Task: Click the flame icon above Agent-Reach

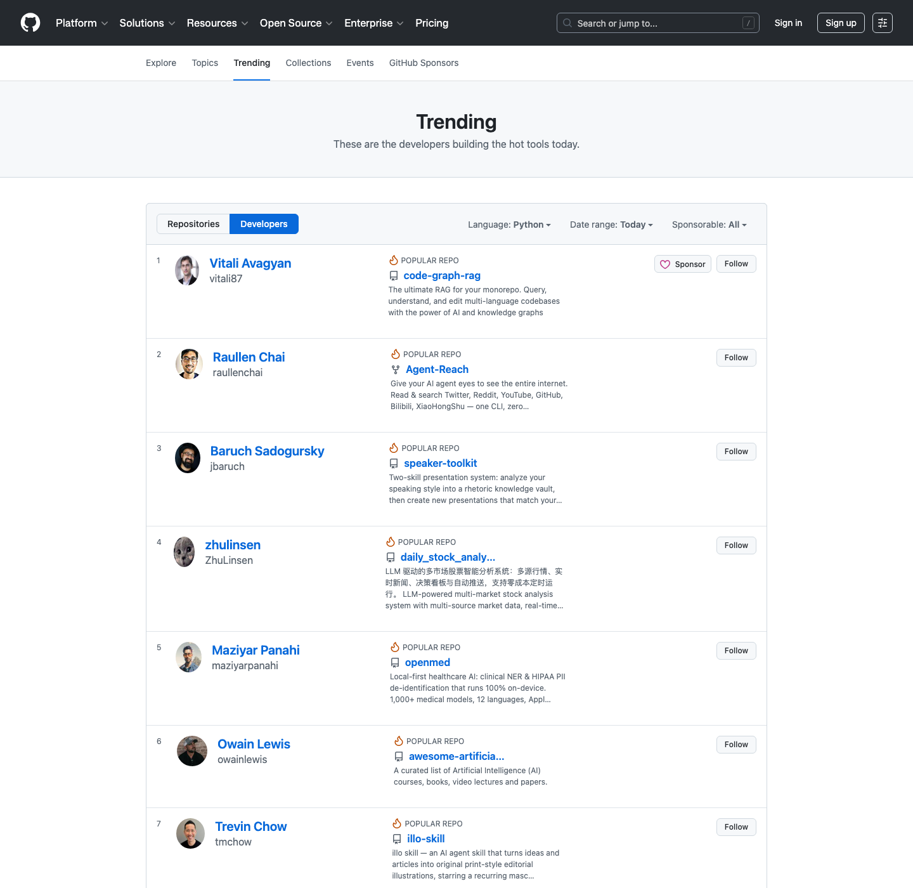Action: point(396,354)
